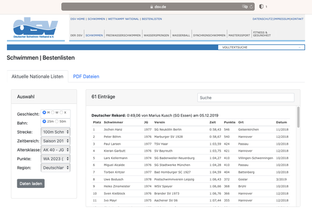Viewport: 312px width, 215px height.
Task: Select the Peter Böhm row
Action: pos(191,137)
